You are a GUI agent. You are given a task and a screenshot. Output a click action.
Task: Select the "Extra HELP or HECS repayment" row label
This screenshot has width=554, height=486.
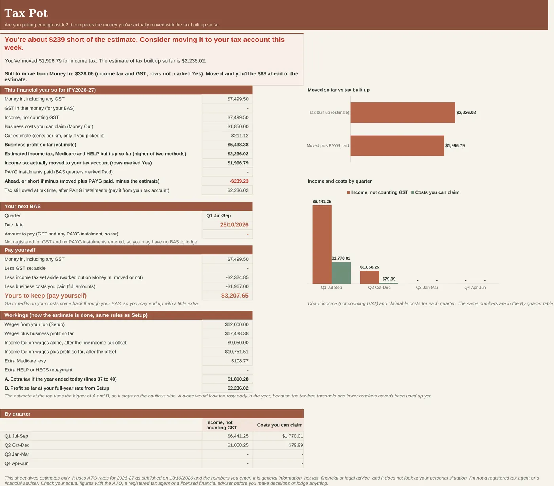(x=38, y=370)
